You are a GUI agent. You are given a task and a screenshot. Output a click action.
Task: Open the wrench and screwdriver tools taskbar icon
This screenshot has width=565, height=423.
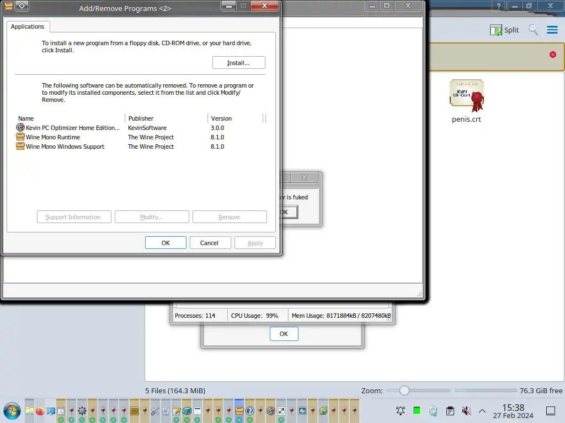click(155, 411)
